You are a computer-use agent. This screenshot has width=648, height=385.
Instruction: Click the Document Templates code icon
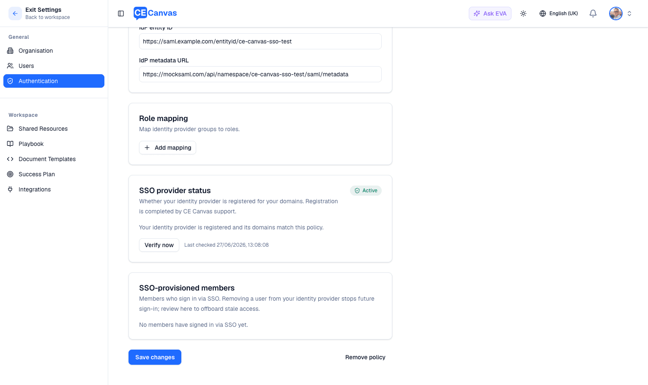10,159
